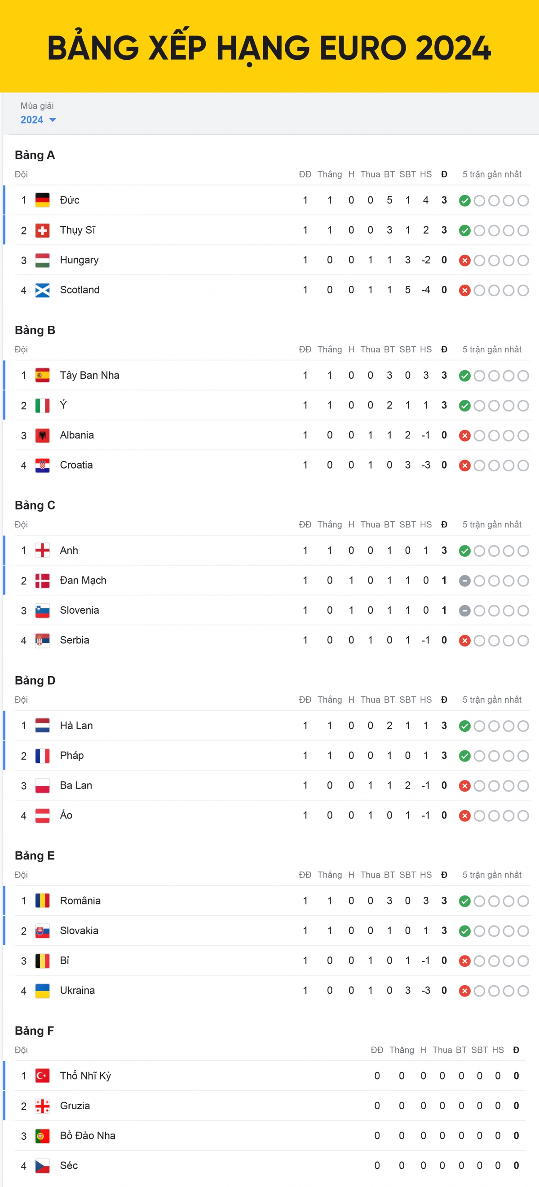Click the Đ points header in Bảng B
Screen dimensions: 539x1187
tap(444, 349)
